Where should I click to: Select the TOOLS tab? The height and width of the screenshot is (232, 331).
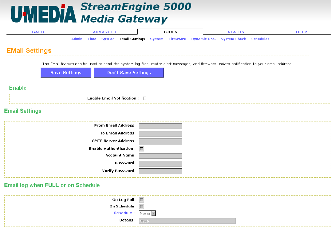(x=170, y=32)
